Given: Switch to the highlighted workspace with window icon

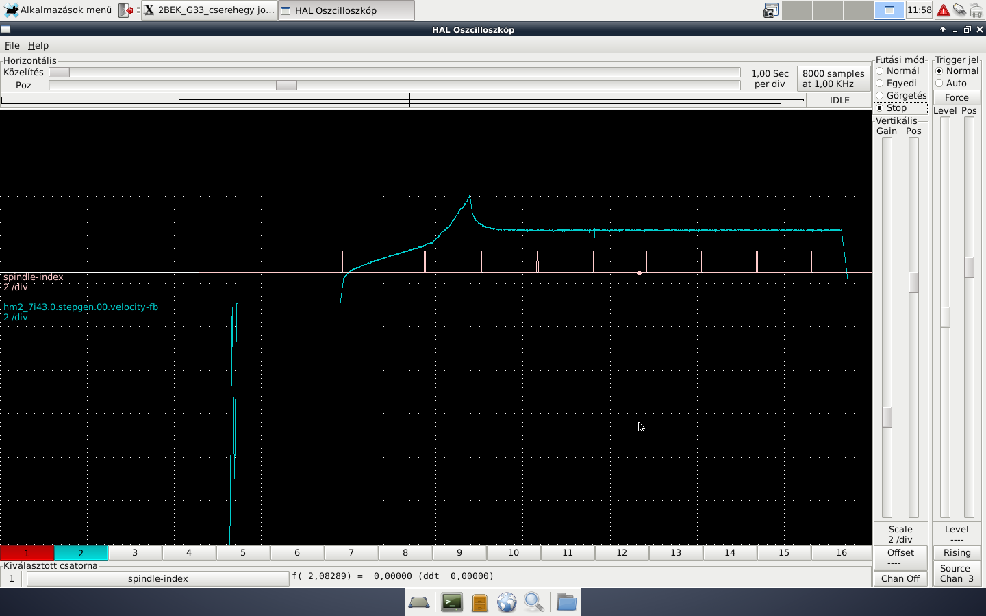Looking at the screenshot, I should (x=889, y=10).
